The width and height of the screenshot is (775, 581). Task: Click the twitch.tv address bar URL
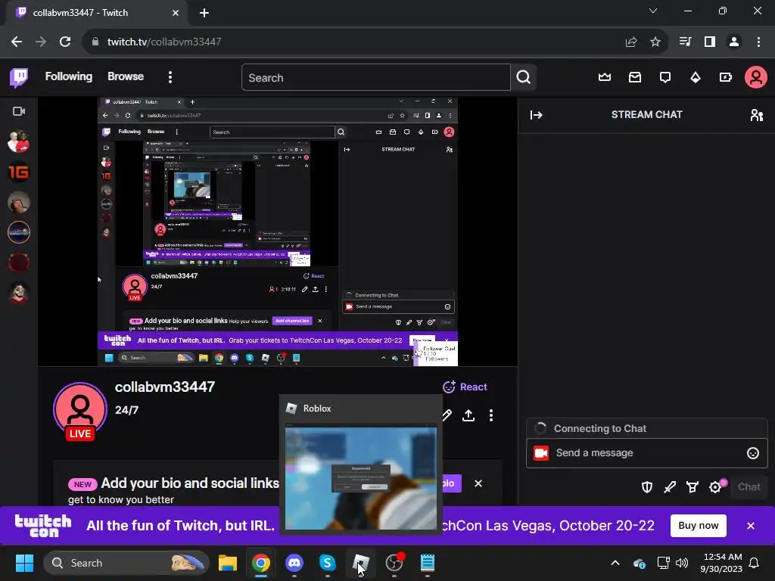tap(164, 42)
